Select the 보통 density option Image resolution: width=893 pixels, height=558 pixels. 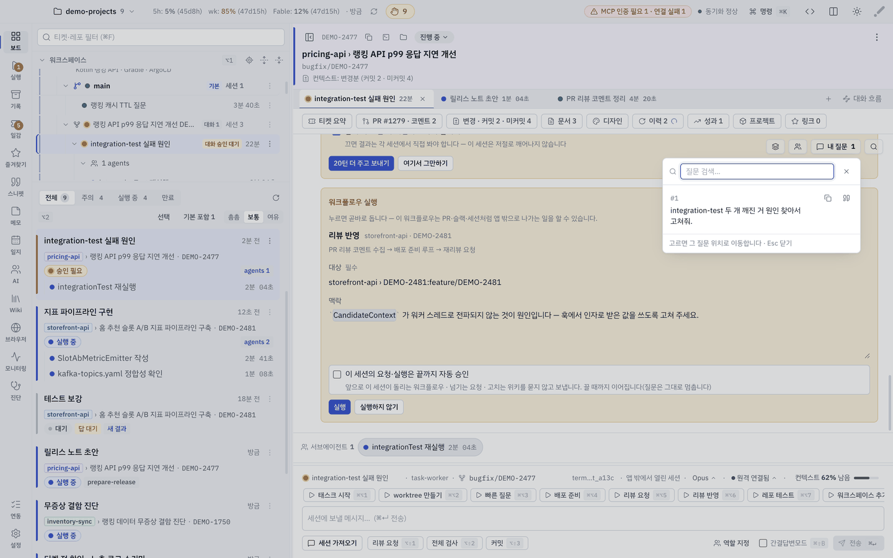point(254,217)
